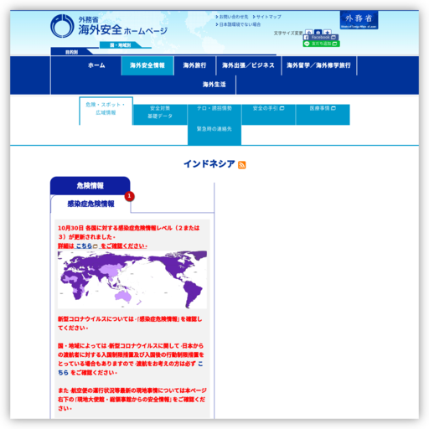
Task: Open the 外務省 blue banner logo
Action: 359,20
